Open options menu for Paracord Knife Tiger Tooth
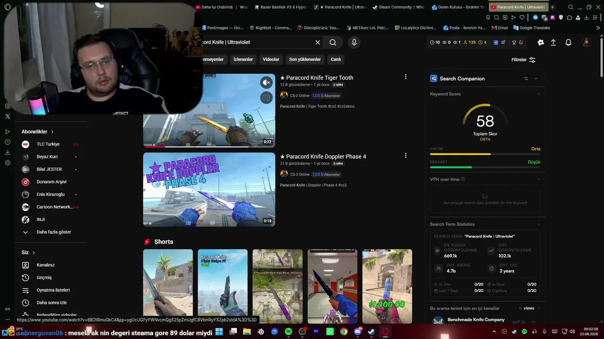This screenshot has height=339, width=604. [x=405, y=77]
